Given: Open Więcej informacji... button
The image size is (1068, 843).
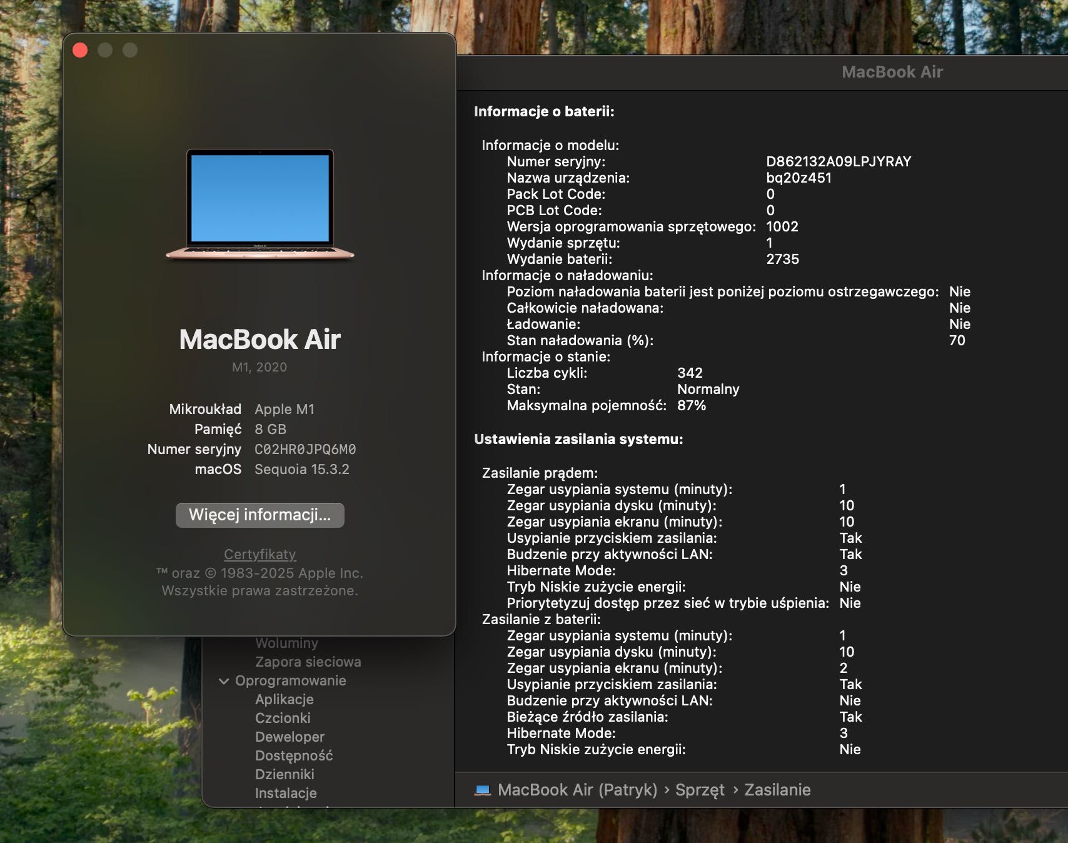Looking at the screenshot, I should click(260, 515).
